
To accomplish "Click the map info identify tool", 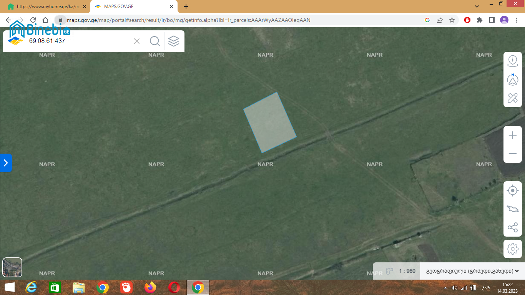I will [x=513, y=61].
